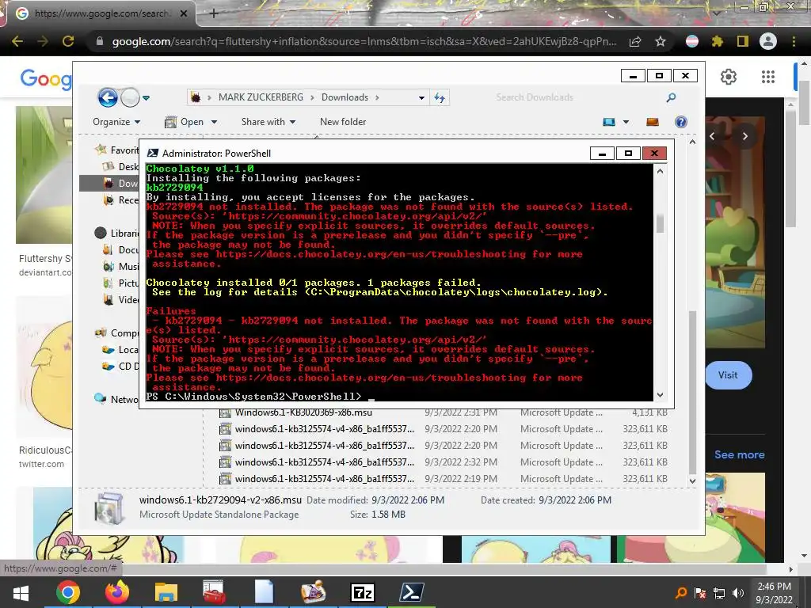Open Chrome profile avatar
811x608 pixels.
coord(768,41)
